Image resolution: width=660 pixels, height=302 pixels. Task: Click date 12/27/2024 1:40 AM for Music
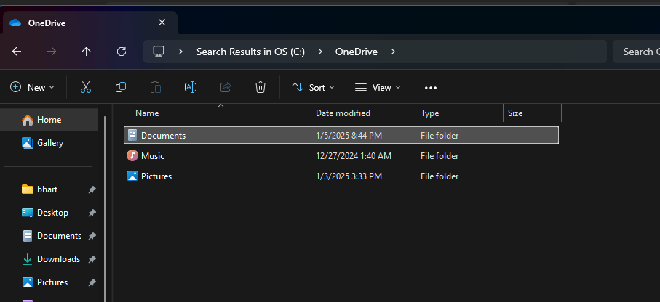pyautogui.click(x=354, y=156)
